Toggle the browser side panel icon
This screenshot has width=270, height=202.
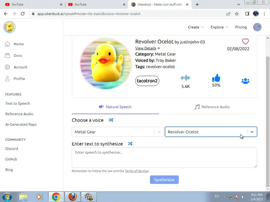tap(247, 14)
